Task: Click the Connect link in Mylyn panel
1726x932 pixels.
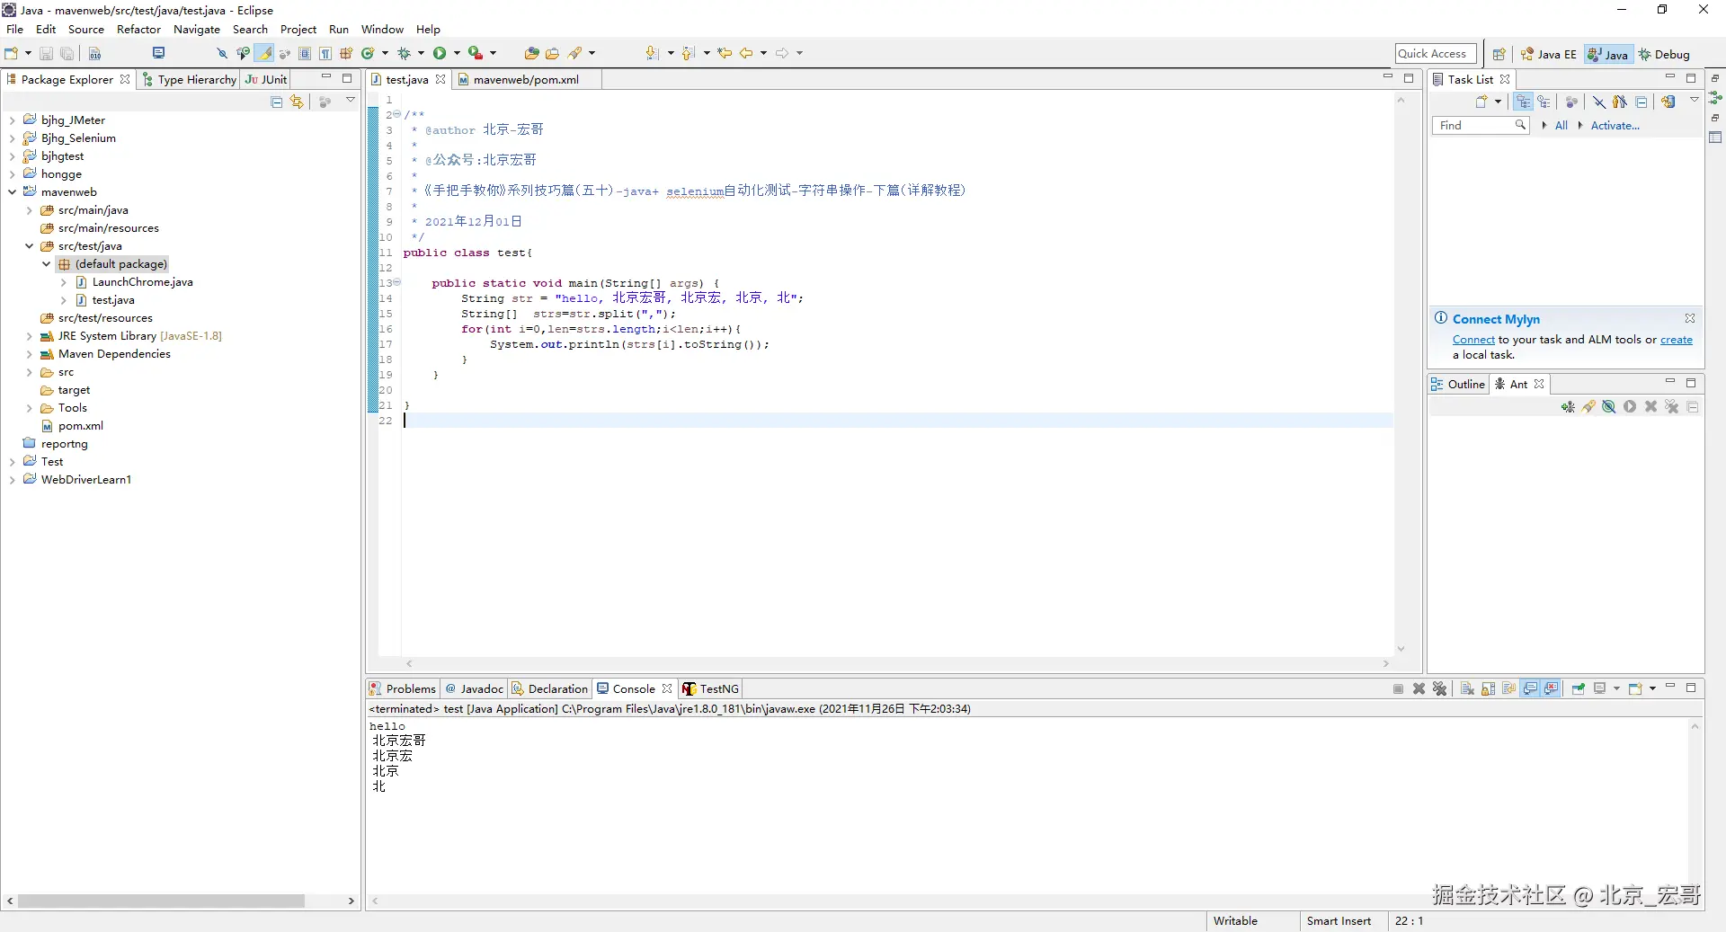Action: point(1473,340)
